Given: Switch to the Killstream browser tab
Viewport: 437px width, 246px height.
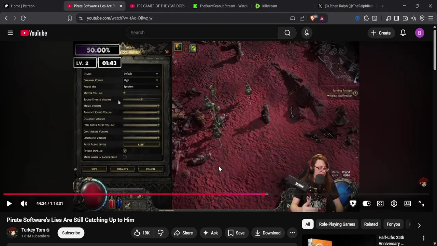Looking at the screenshot, I should point(283,6).
